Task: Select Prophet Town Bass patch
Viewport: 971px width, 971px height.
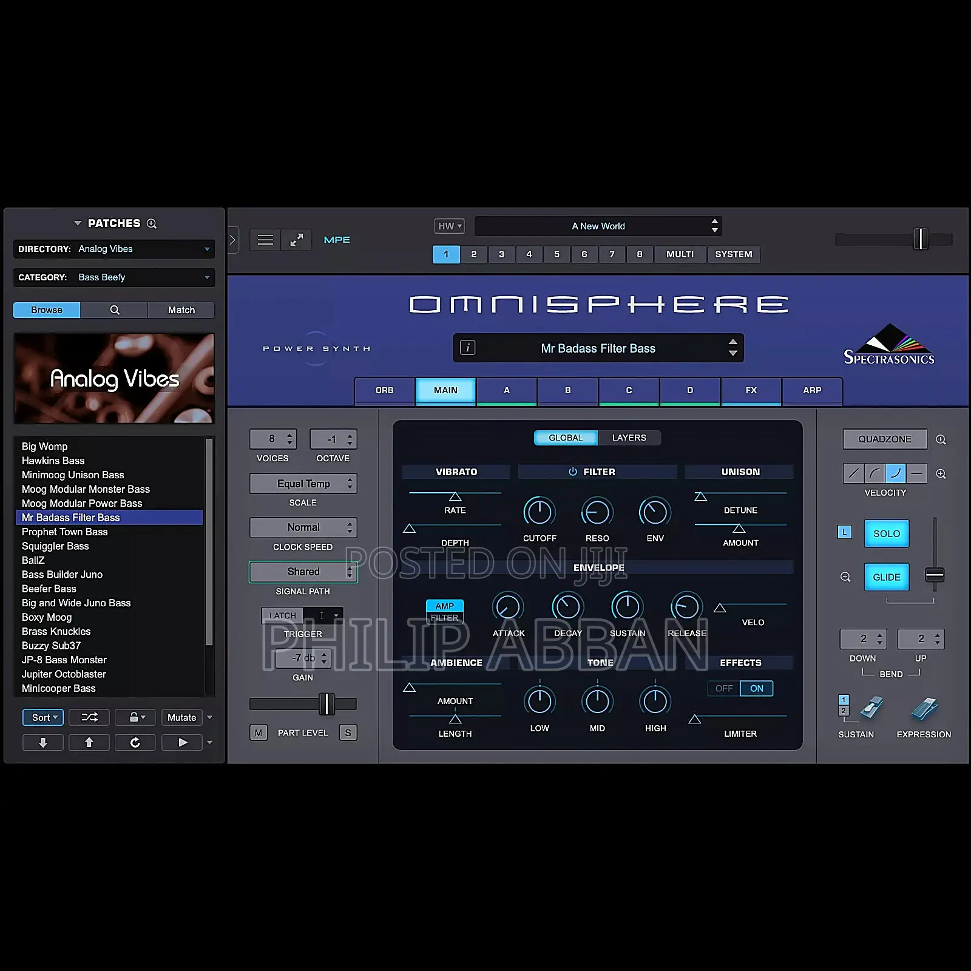Action: pyautogui.click(x=109, y=532)
